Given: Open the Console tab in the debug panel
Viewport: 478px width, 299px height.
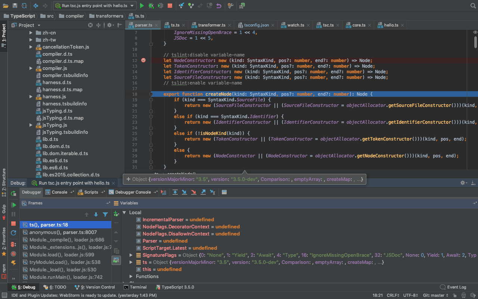Looking at the screenshot, I should click(59, 192).
